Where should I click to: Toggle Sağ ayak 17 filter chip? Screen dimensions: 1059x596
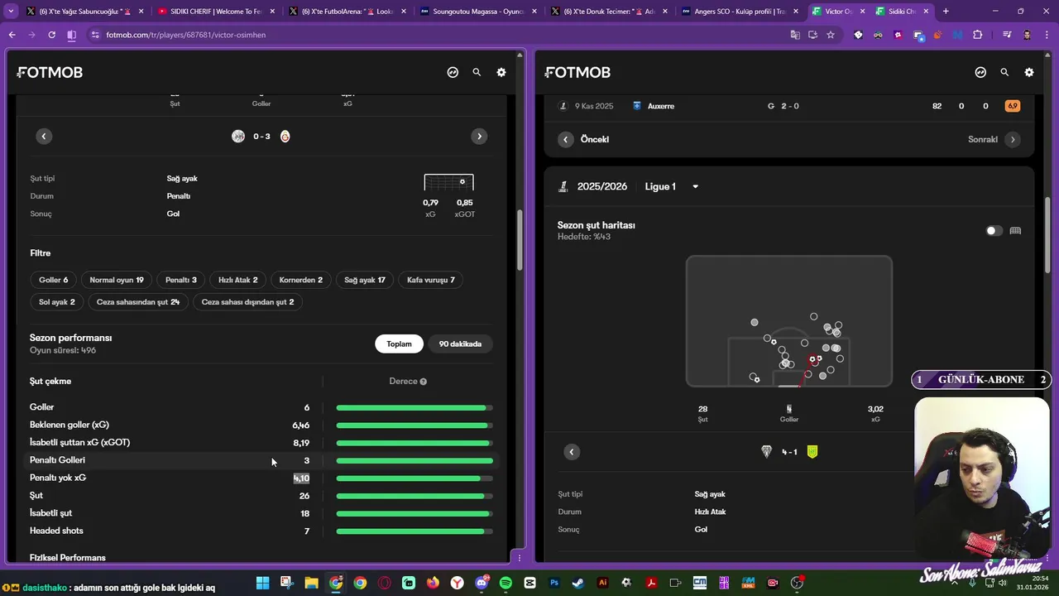point(365,280)
